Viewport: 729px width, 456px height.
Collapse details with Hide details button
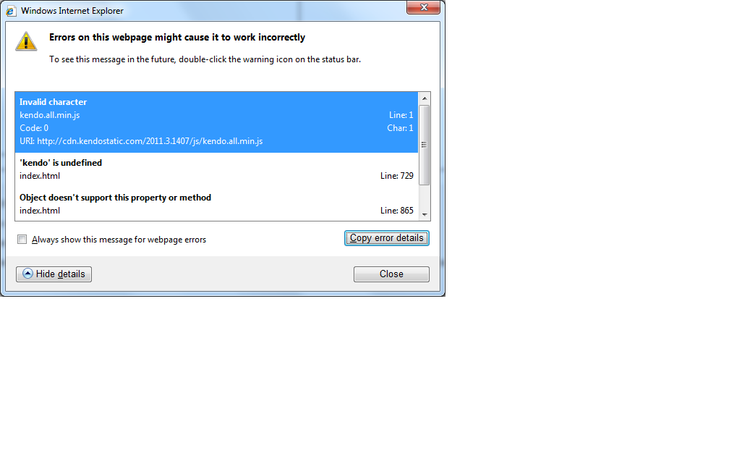54,274
